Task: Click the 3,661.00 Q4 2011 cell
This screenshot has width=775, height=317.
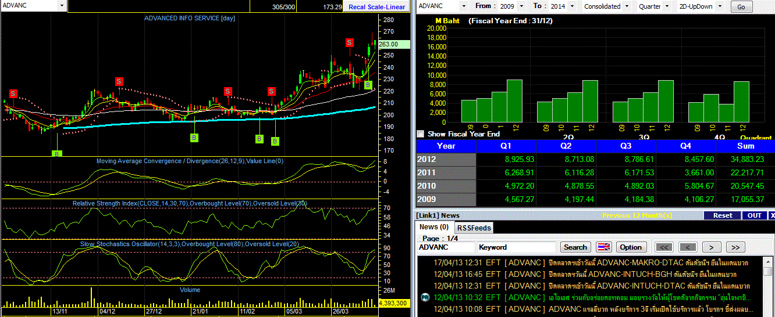Action: click(x=686, y=172)
